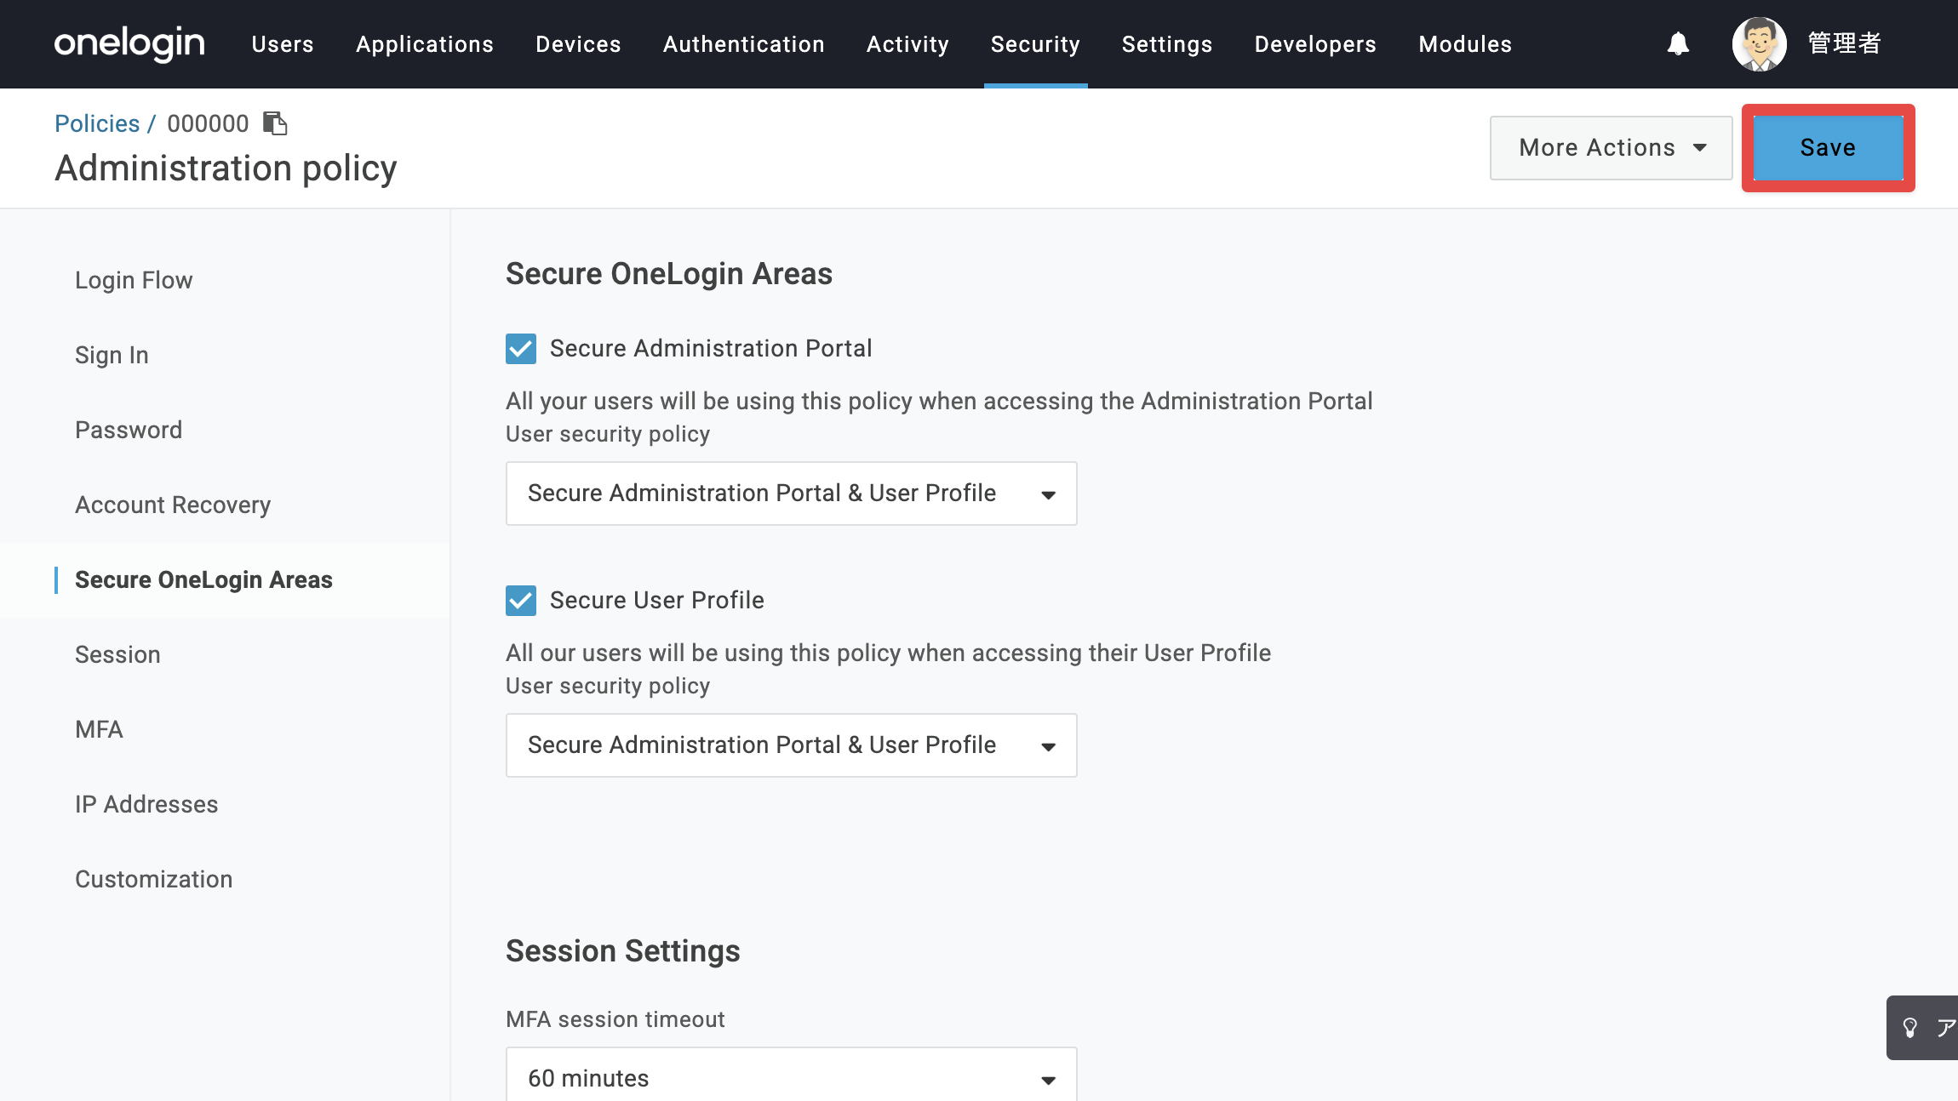Click the policy ID 000000 text
The height and width of the screenshot is (1101, 1958).
tap(208, 123)
